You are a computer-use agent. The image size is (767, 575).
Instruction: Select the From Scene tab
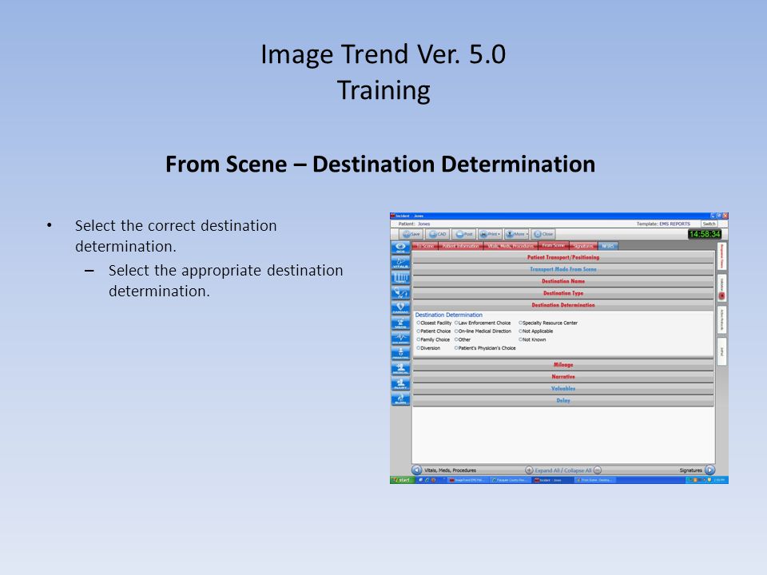click(553, 245)
